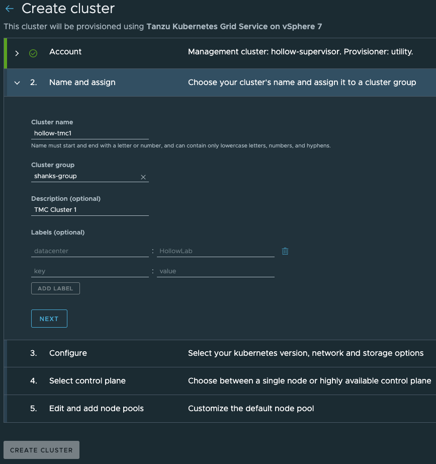436x464 pixels.
Task: Click the back arrow beside Create cluster
Action: click(x=9, y=9)
